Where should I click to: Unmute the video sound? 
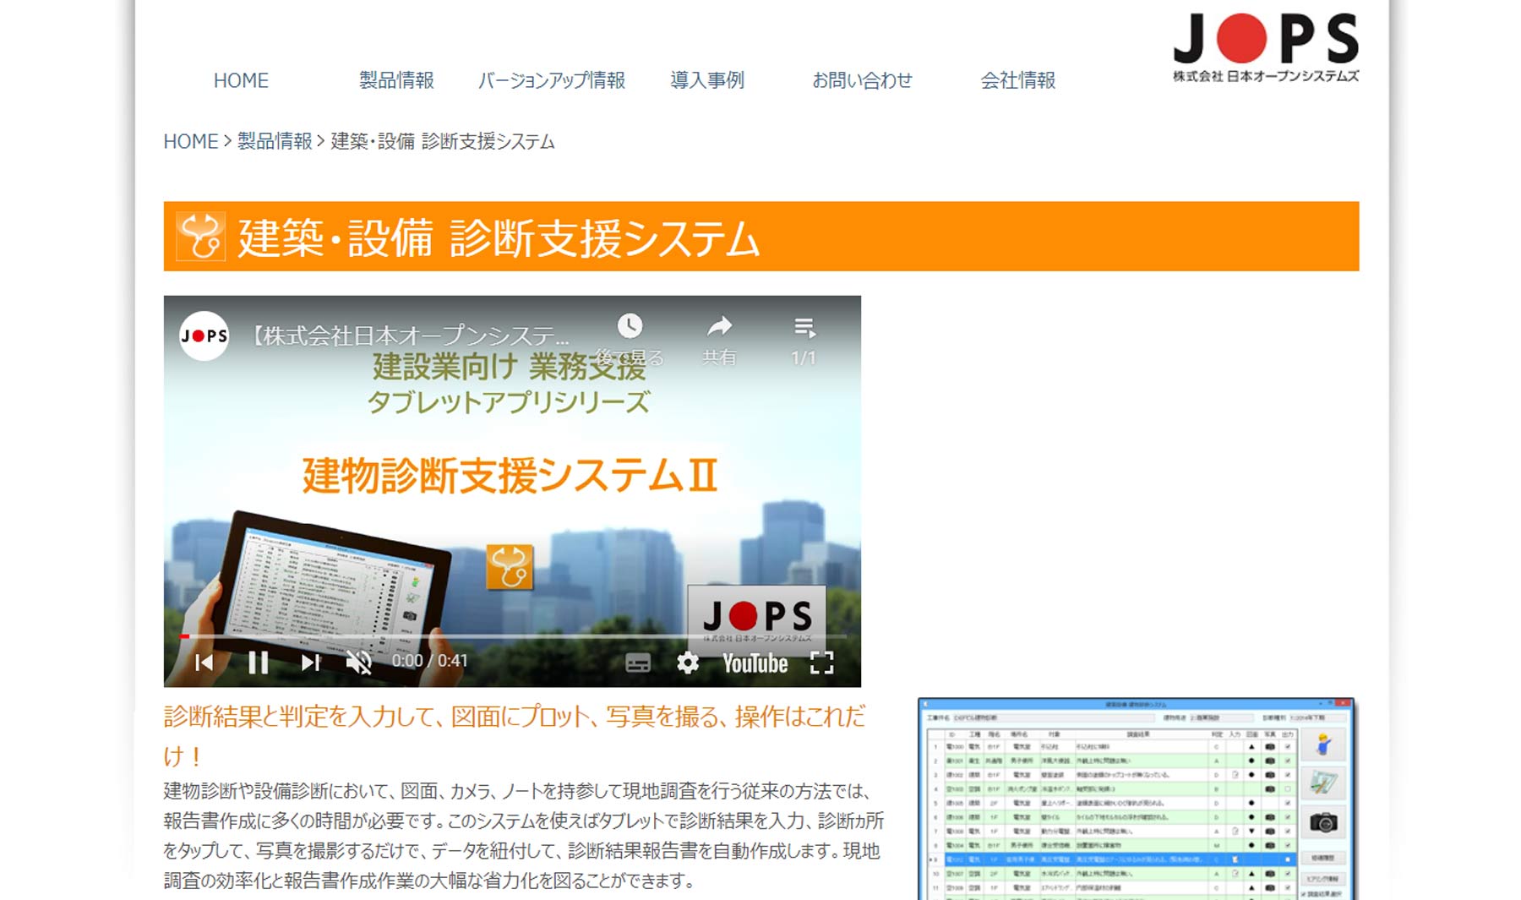pyautogui.click(x=359, y=663)
